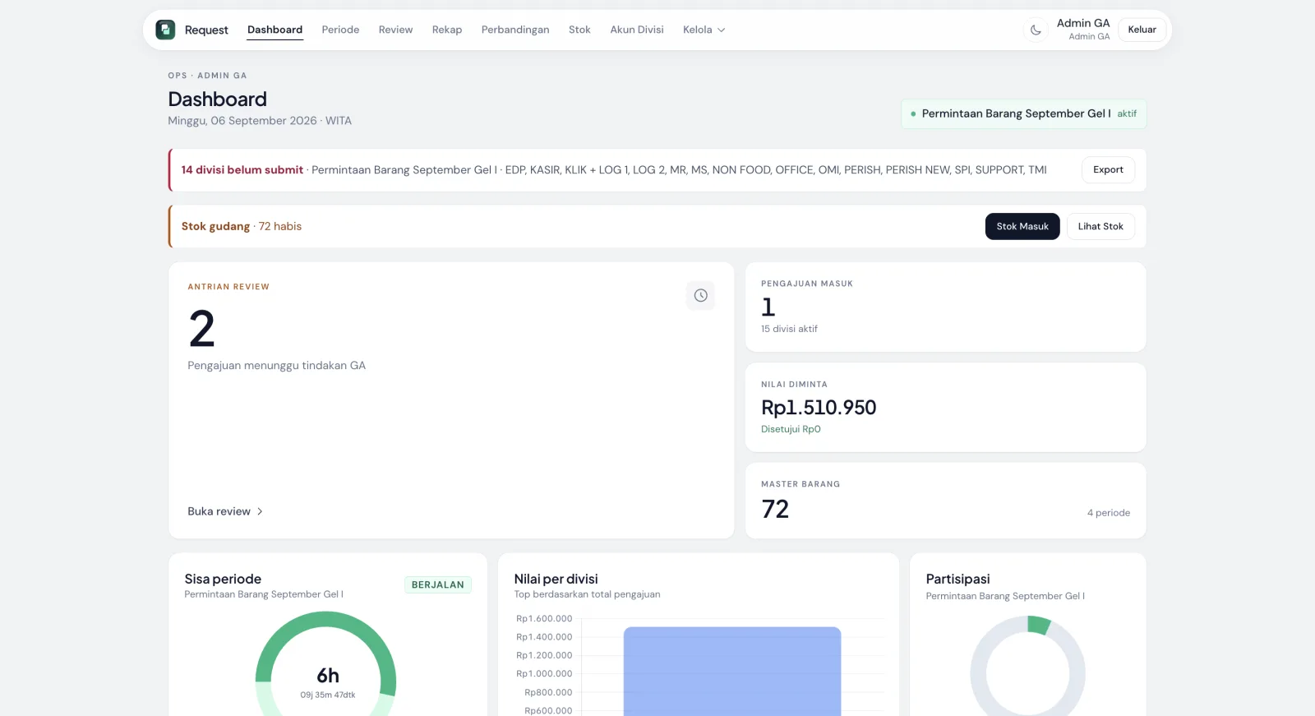Export the list of unsubmitted divisions

(x=1108, y=170)
